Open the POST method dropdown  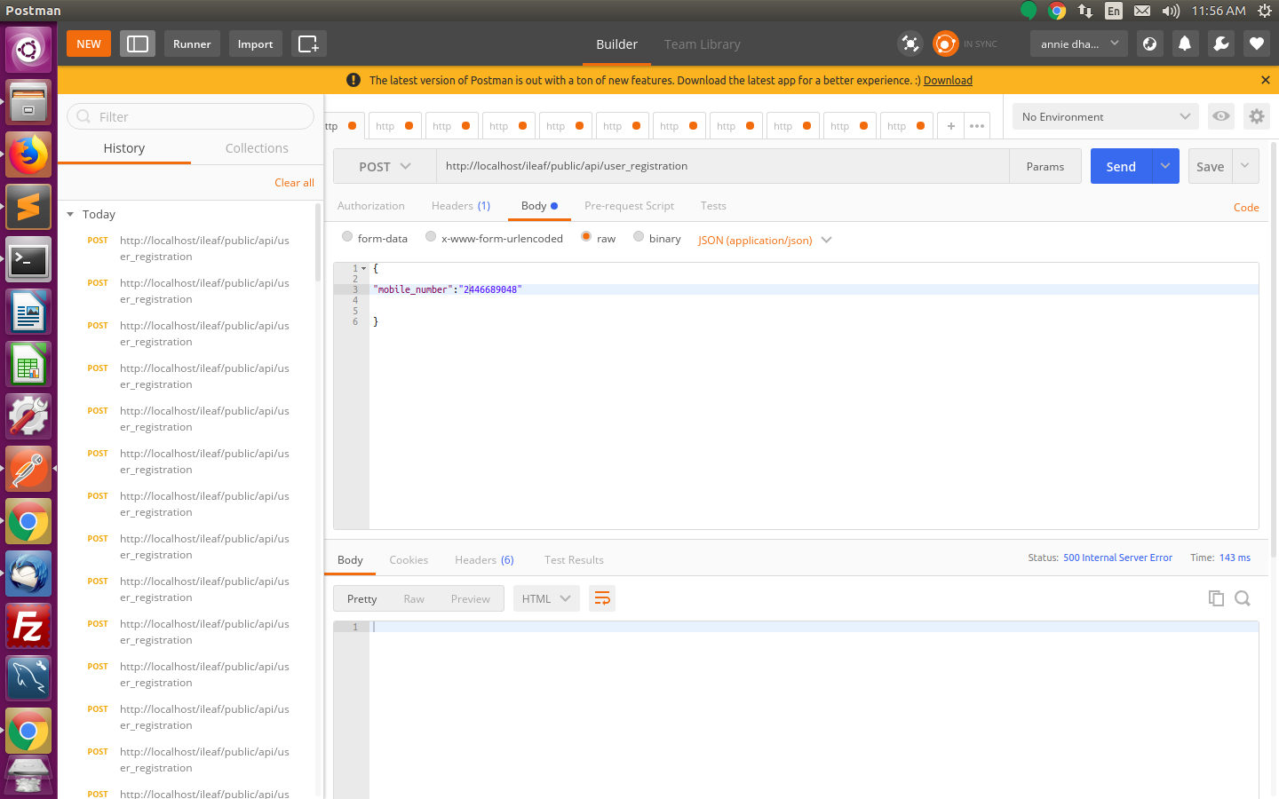[x=385, y=166]
